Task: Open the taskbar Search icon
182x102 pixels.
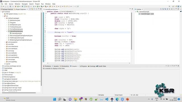Action: pyautogui.click(x=60, y=99)
